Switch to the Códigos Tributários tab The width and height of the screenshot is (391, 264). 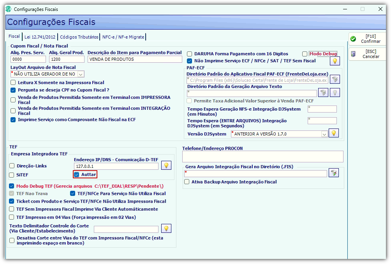tap(79, 37)
